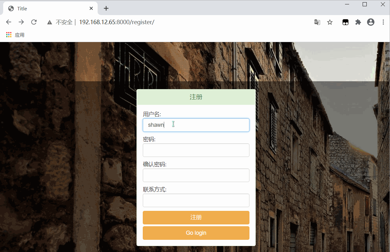Click the Go login button
Image resolution: width=390 pixels, height=252 pixels.
(x=196, y=233)
